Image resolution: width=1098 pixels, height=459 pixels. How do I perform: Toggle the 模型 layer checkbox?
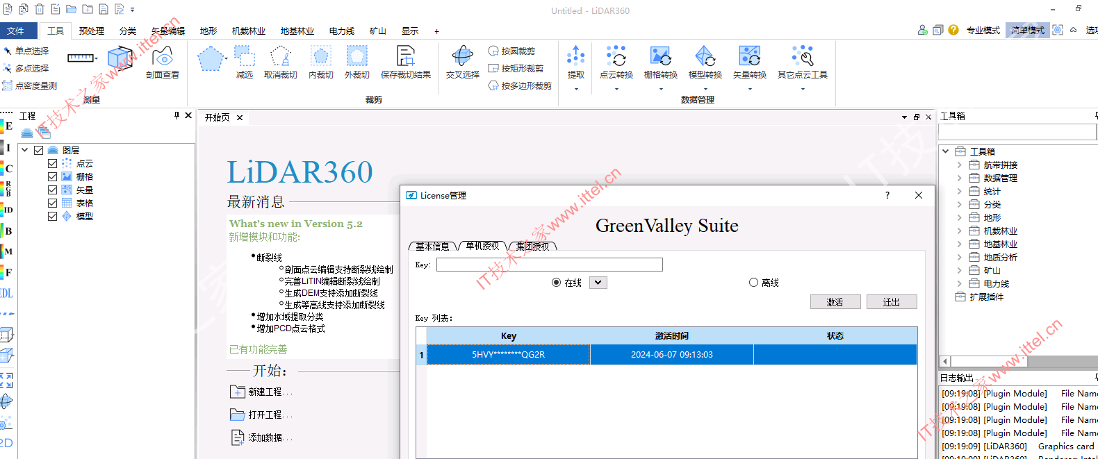point(52,216)
